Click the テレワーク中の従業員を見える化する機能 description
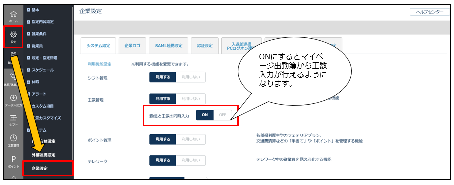Viewport: 454px width, 185px height. point(294,159)
